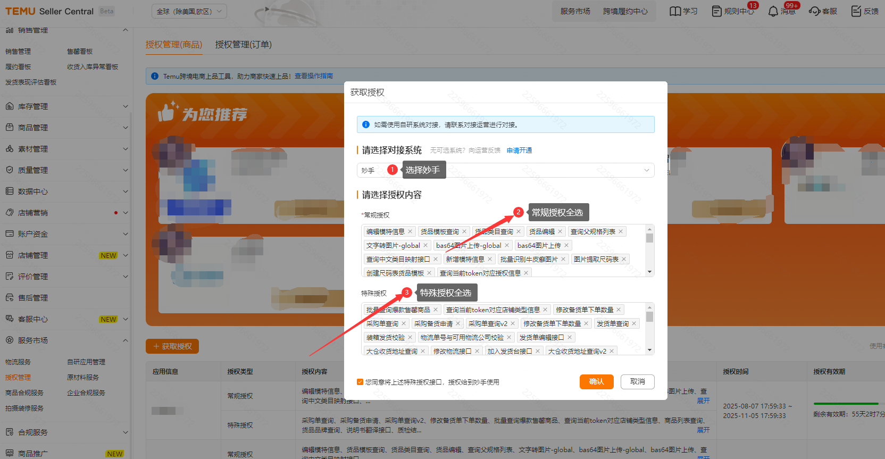The height and width of the screenshot is (459, 885).
Task: Remove the 货品编辑 tag
Action: click(x=560, y=231)
